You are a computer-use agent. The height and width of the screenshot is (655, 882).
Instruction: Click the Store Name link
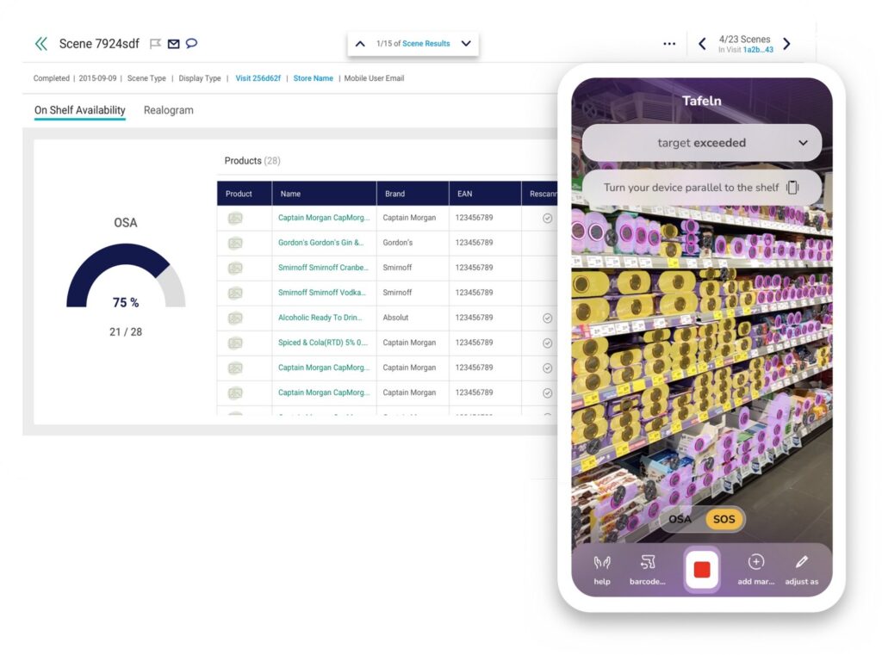(x=313, y=78)
